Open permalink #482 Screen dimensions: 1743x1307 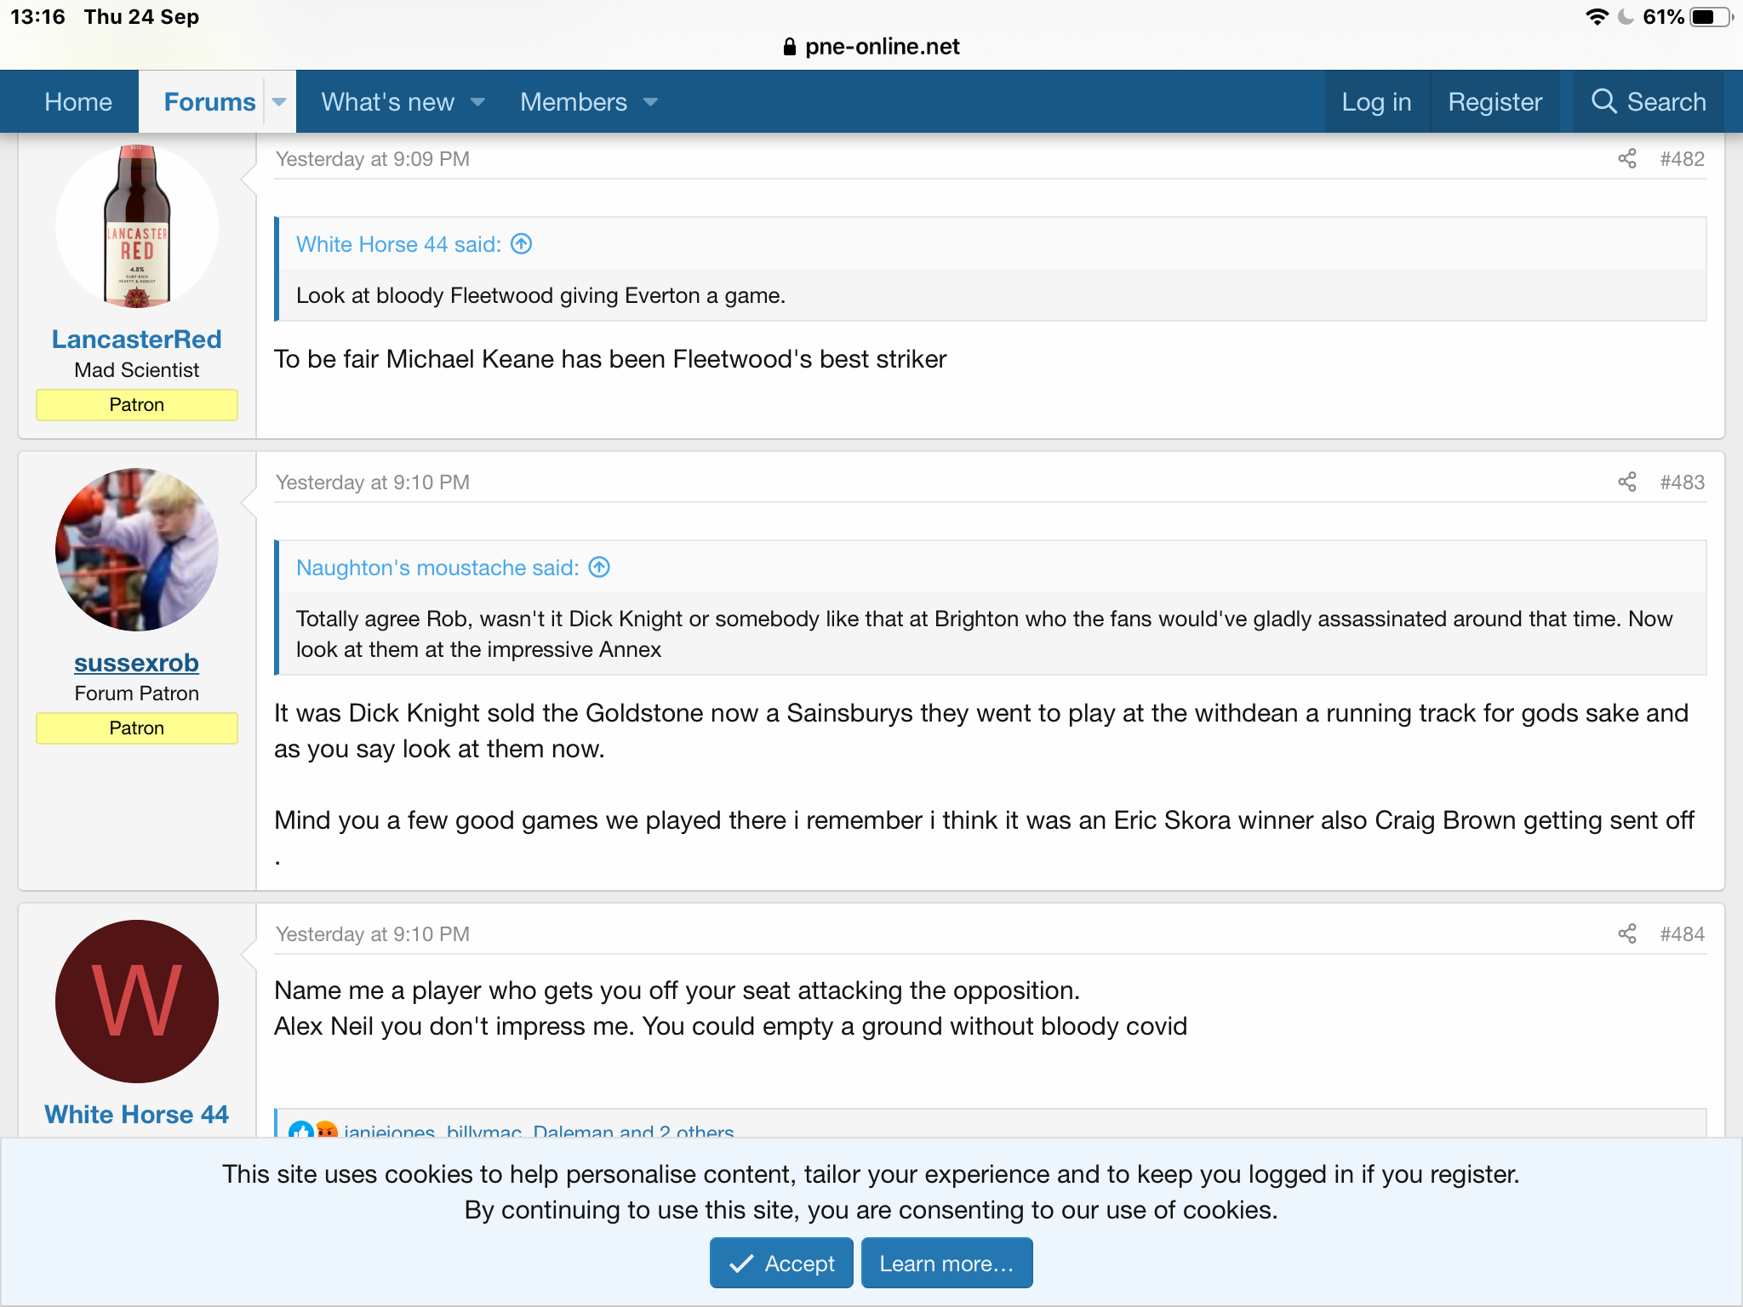(x=1683, y=159)
